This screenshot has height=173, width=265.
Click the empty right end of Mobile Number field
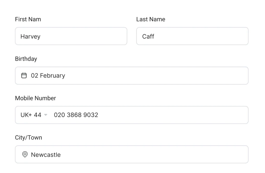233,115
